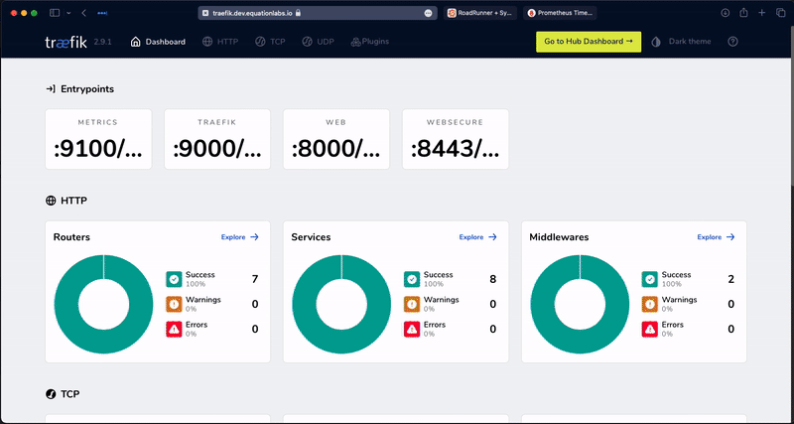
Task: Click the Routers Success check icon
Action: [174, 279]
